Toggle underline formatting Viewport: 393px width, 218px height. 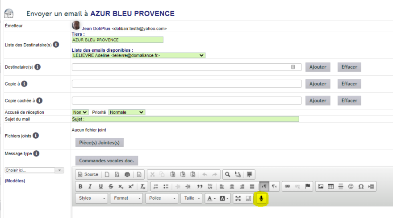click(101, 186)
